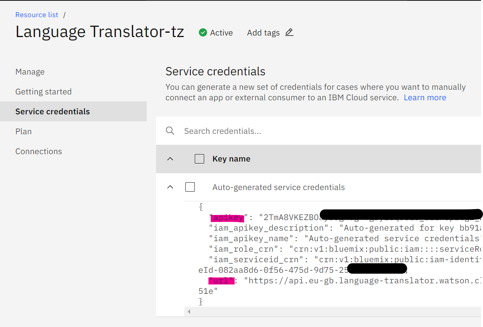Collapse all rows via header chevron
Image resolution: width=483 pixels, height=327 pixels.
tap(170, 159)
